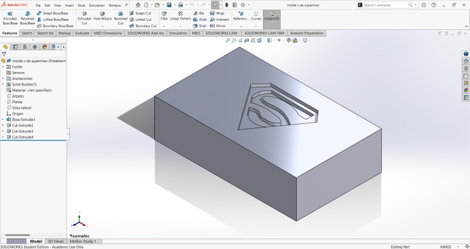Select the Swept Cut command
This screenshot has height=249, width=470.
pos(140,13)
